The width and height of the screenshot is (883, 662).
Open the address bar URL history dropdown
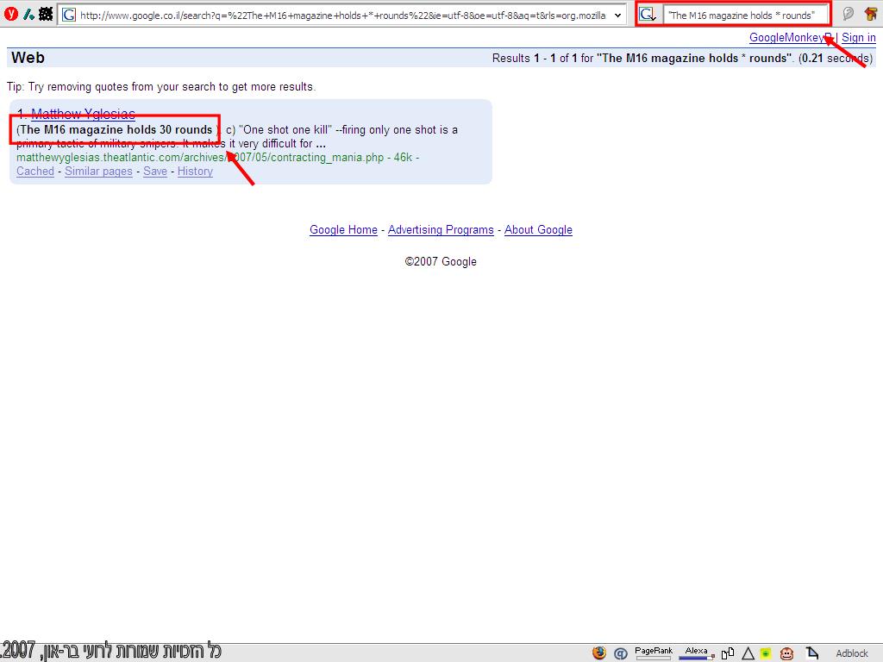(x=617, y=16)
